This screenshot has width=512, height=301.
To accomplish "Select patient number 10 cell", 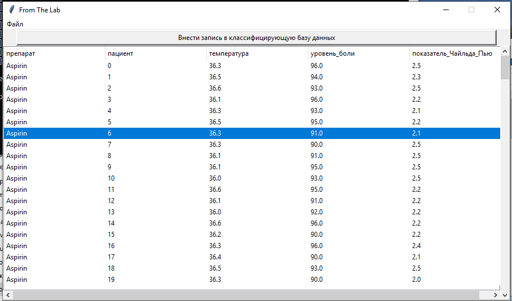I will 111,178.
